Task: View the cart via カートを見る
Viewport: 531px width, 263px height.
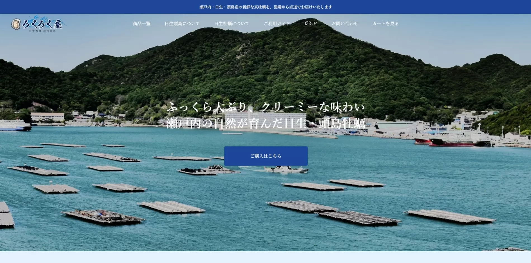Action: tap(385, 24)
